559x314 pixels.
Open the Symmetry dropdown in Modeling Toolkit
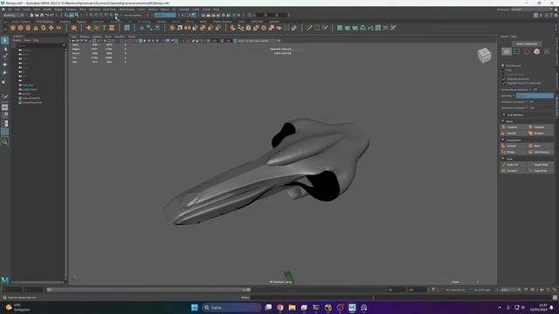pos(535,95)
